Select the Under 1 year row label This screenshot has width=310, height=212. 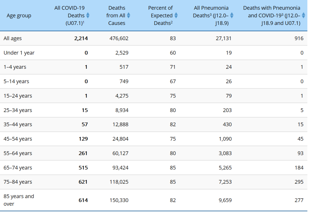click(x=19, y=53)
